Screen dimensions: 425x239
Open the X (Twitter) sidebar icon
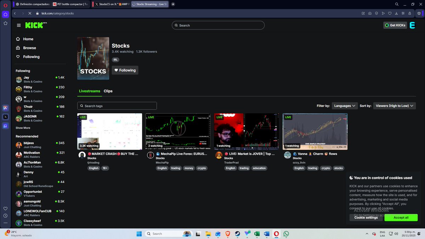pyautogui.click(x=5, y=116)
